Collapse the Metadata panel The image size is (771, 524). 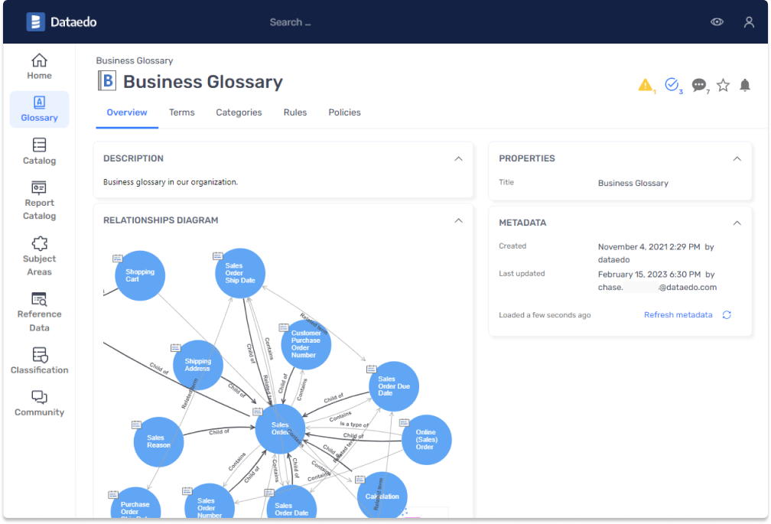coord(737,223)
